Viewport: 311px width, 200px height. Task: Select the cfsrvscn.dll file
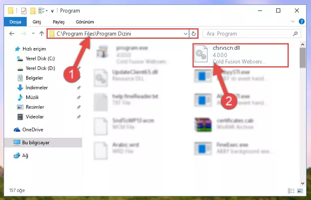(x=241, y=55)
